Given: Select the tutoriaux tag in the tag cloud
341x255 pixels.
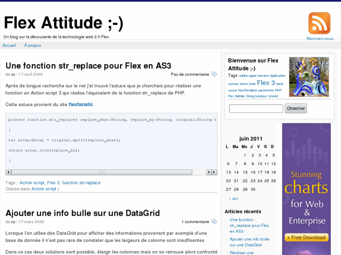Looking at the screenshot, I should [x=261, y=96].
